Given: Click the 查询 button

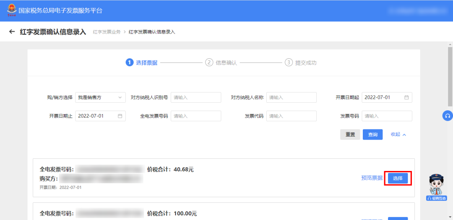Looking at the screenshot, I should click(373, 135).
